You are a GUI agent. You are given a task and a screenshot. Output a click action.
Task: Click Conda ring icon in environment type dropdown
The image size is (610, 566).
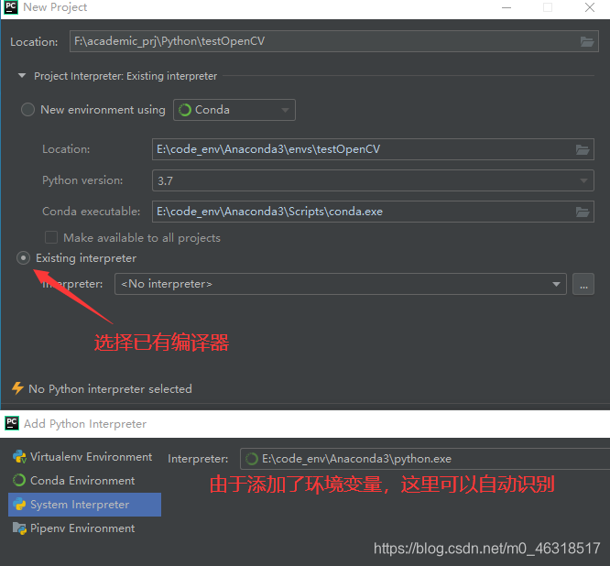(185, 110)
